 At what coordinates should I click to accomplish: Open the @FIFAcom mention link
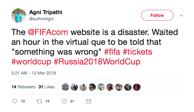click(48, 32)
